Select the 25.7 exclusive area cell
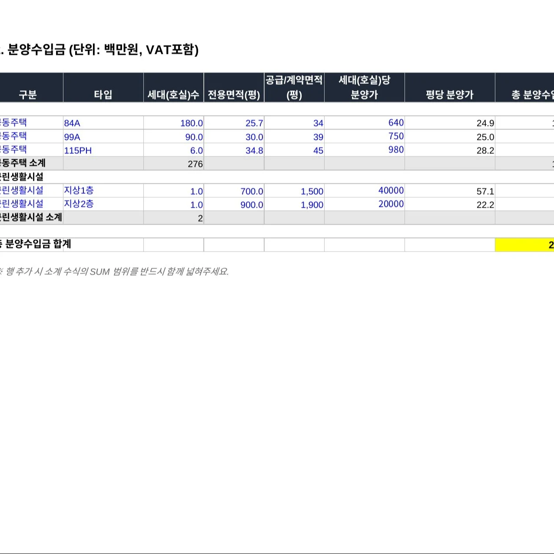This screenshot has height=554, width=554. (x=234, y=123)
